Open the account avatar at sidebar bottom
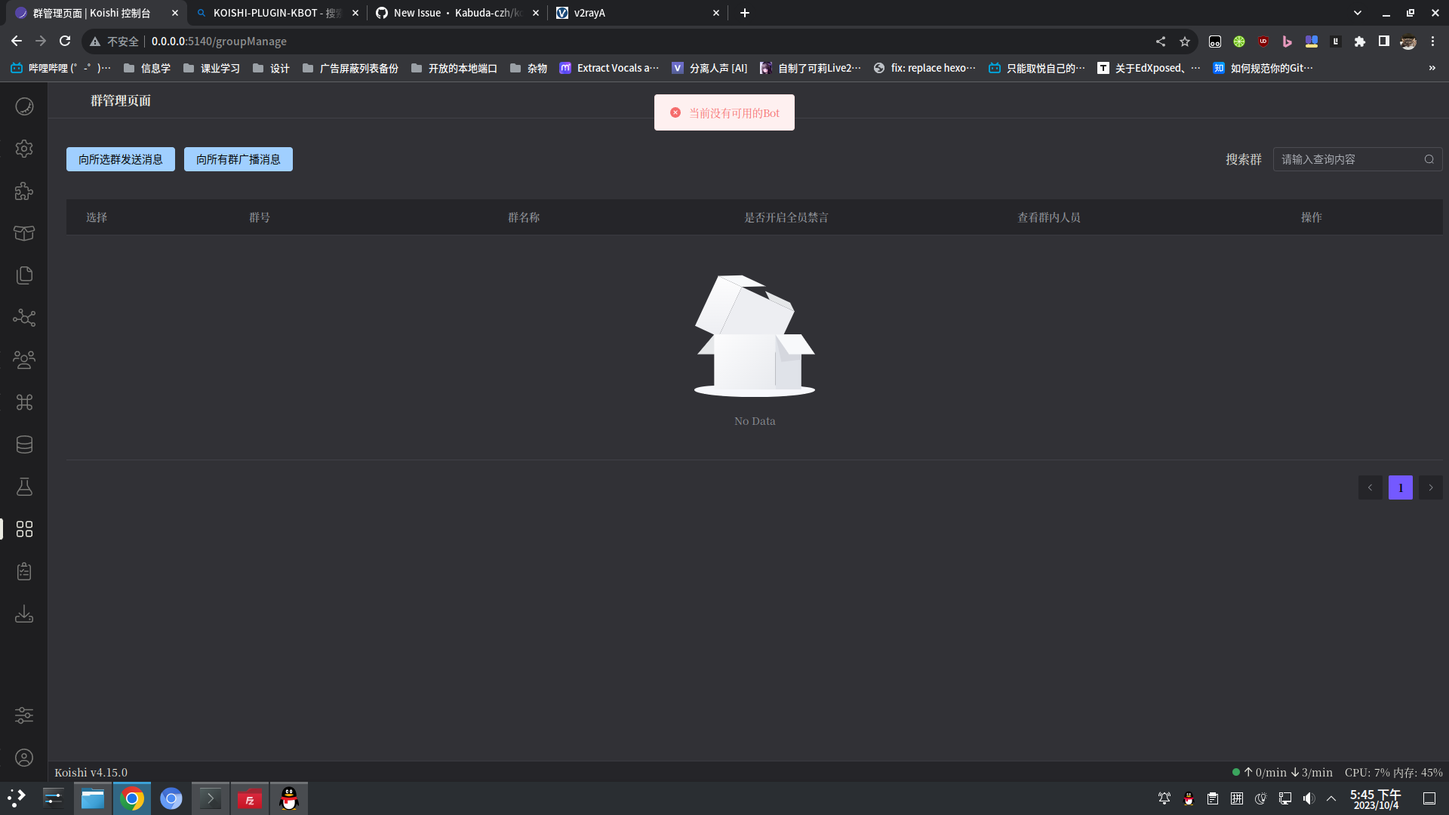The width and height of the screenshot is (1449, 815). 24,758
